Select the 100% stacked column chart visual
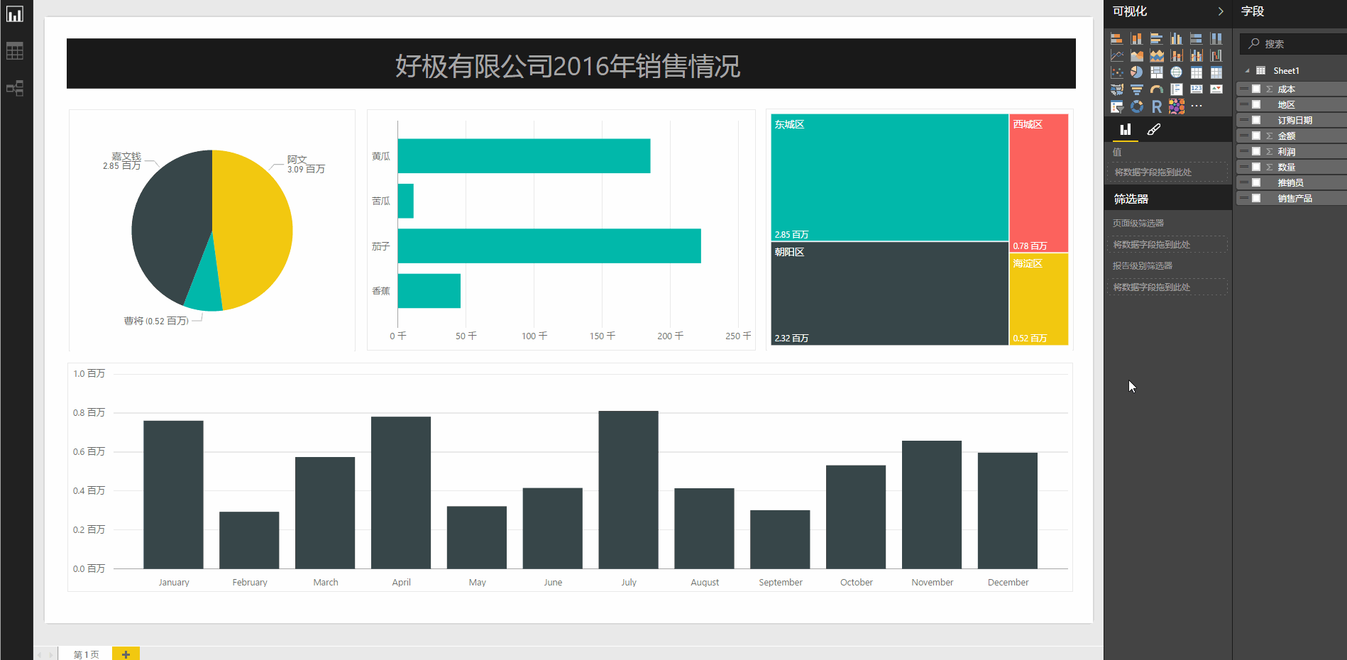1347x660 pixels. coord(1216,38)
